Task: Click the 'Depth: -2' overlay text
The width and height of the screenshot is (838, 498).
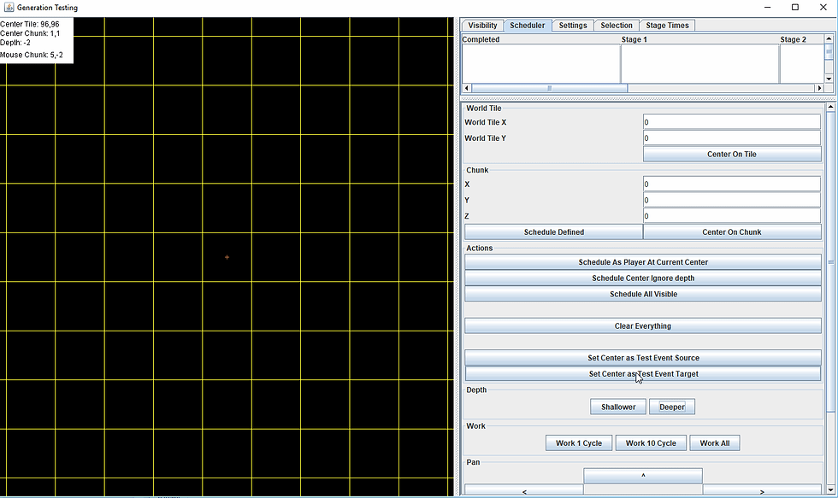Action: coord(15,42)
